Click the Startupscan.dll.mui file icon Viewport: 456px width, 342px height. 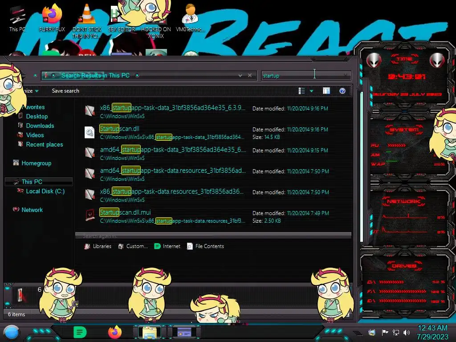(90, 216)
